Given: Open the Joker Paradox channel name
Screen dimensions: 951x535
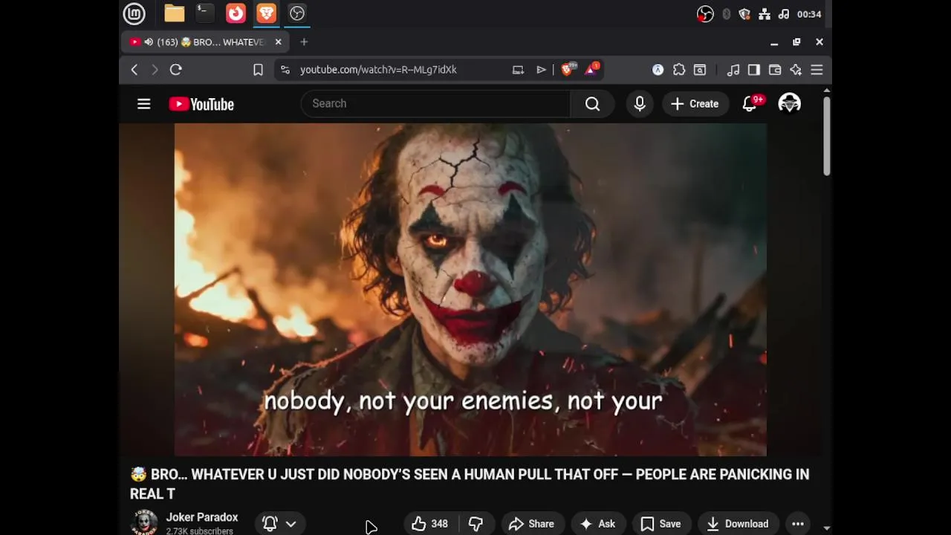Looking at the screenshot, I should pos(202,517).
